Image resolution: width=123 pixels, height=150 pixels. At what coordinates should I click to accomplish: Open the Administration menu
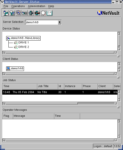(37, 6)
